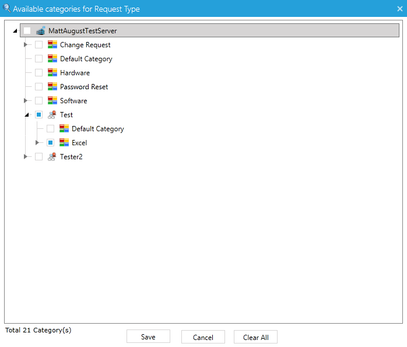Click the Save button
Viewport: 407px width, 347px height.
coord(148,337)
